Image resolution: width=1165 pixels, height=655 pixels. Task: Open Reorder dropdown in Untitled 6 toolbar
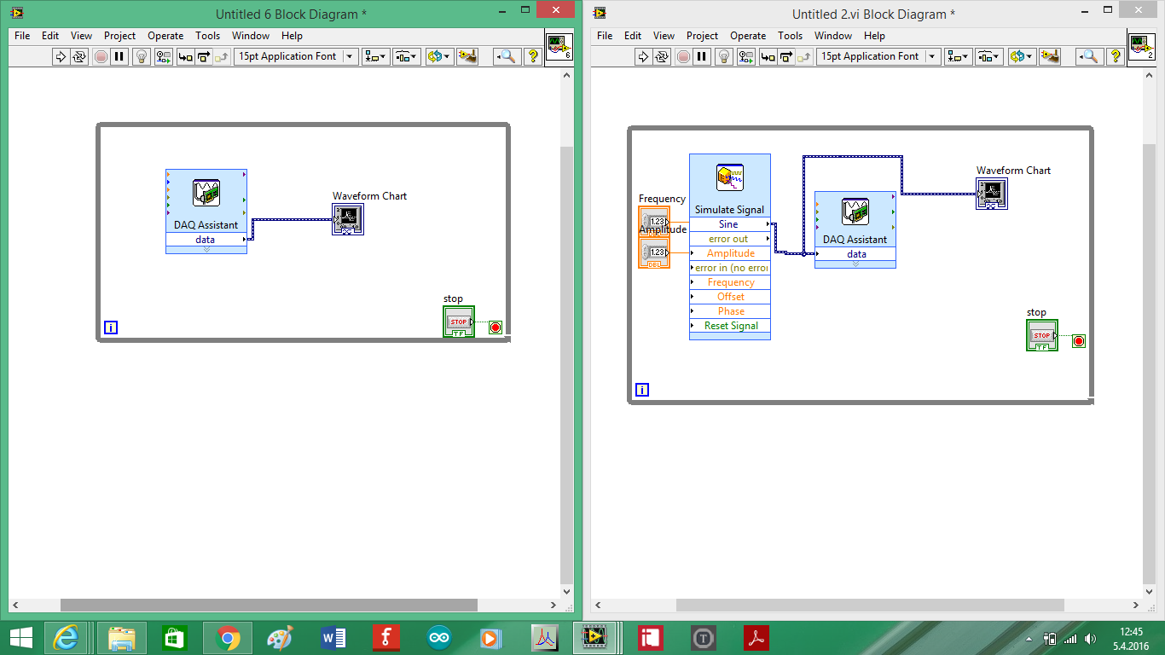[x=438, y=56]
